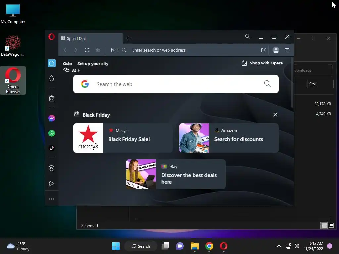Open Task View on taskbar
Image resolution: width=339 pixels, height=254 pixels.
pos(166,246)
